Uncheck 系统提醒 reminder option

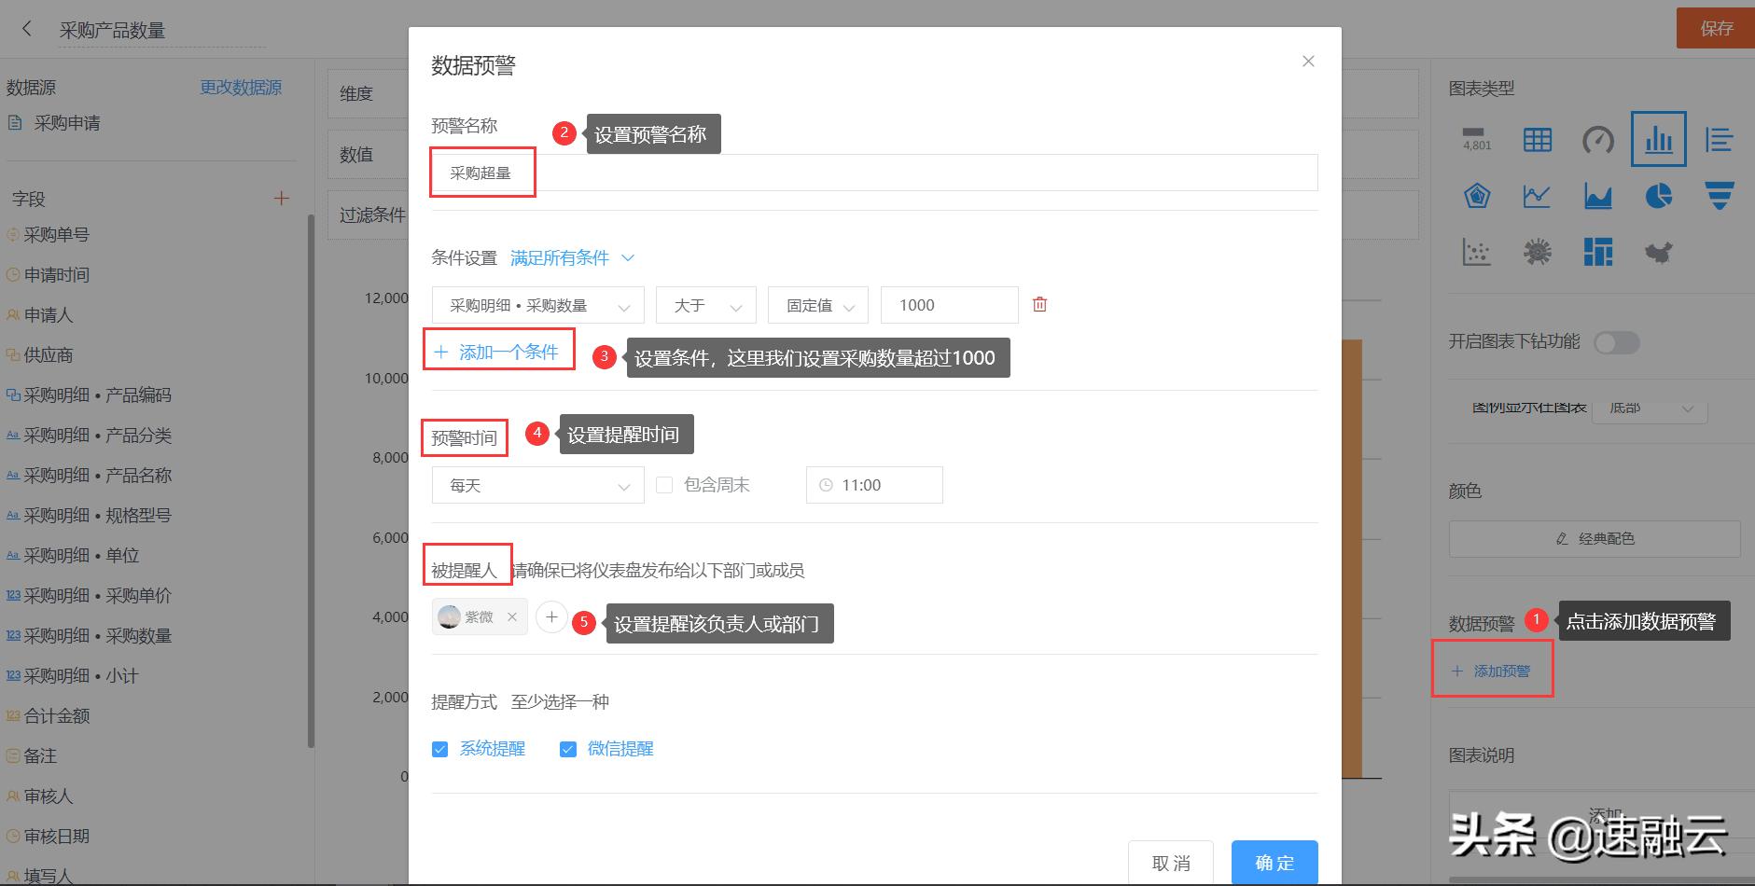pos(439,748)
